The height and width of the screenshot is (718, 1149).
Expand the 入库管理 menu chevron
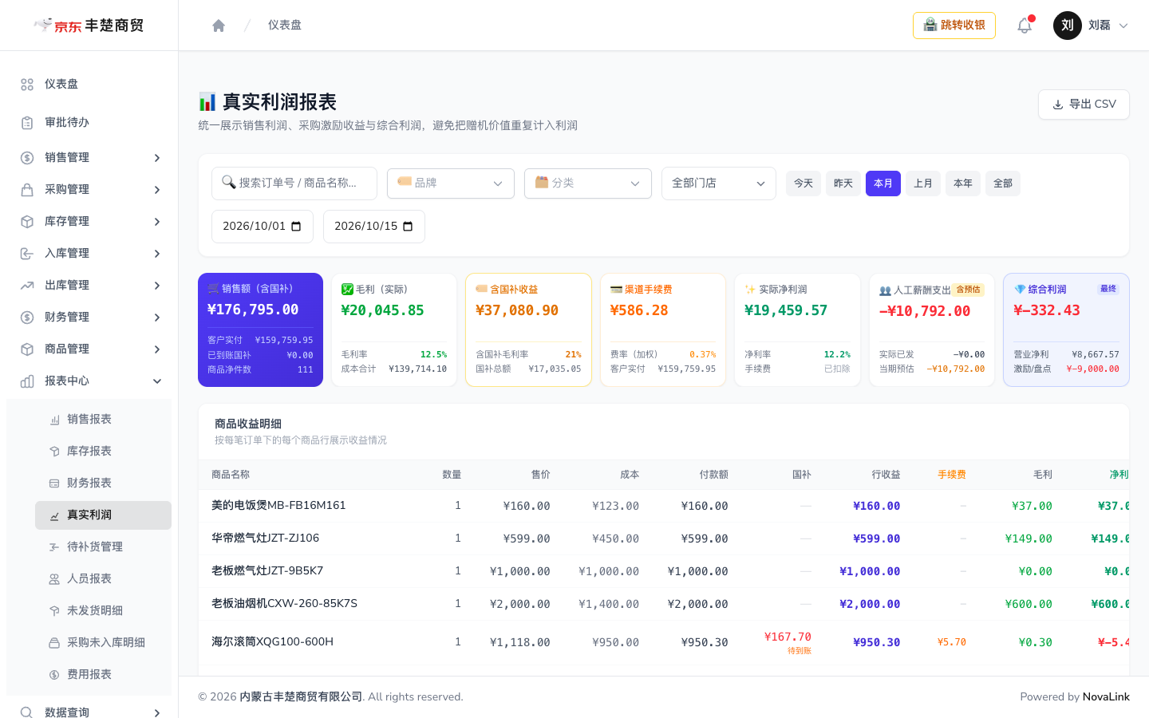coord(157,254)
